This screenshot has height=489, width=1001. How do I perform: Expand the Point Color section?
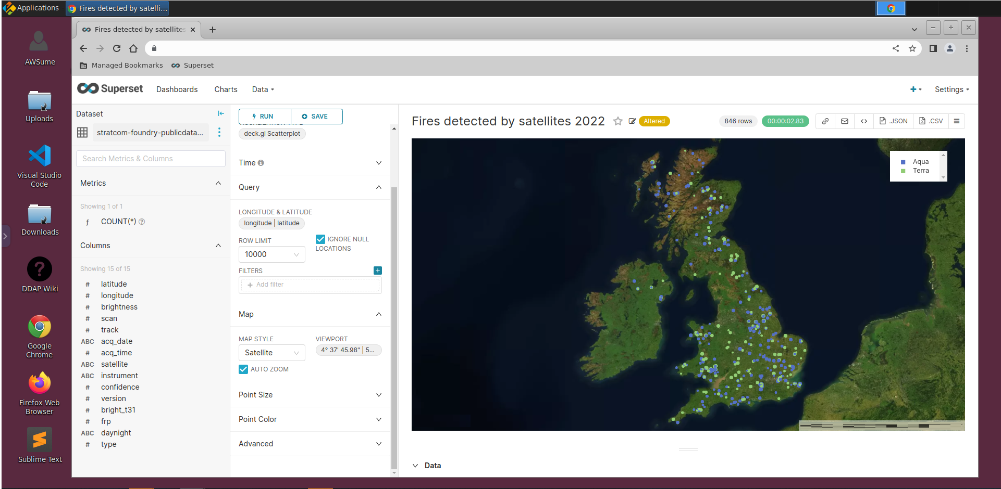click(x=379, y=419)
